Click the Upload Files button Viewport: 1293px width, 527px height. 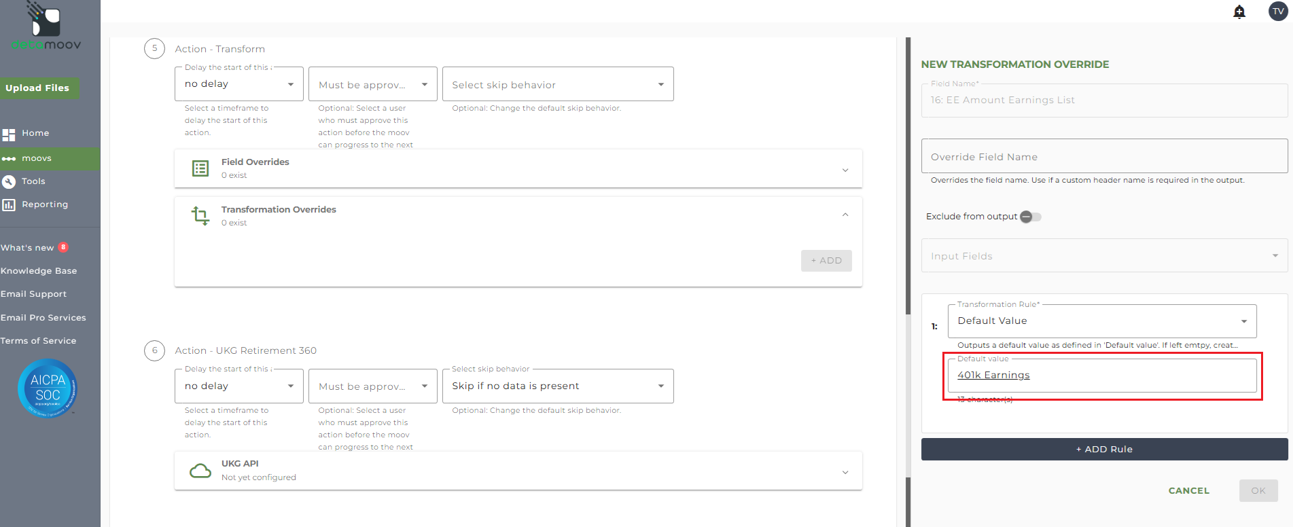point(38,88)
